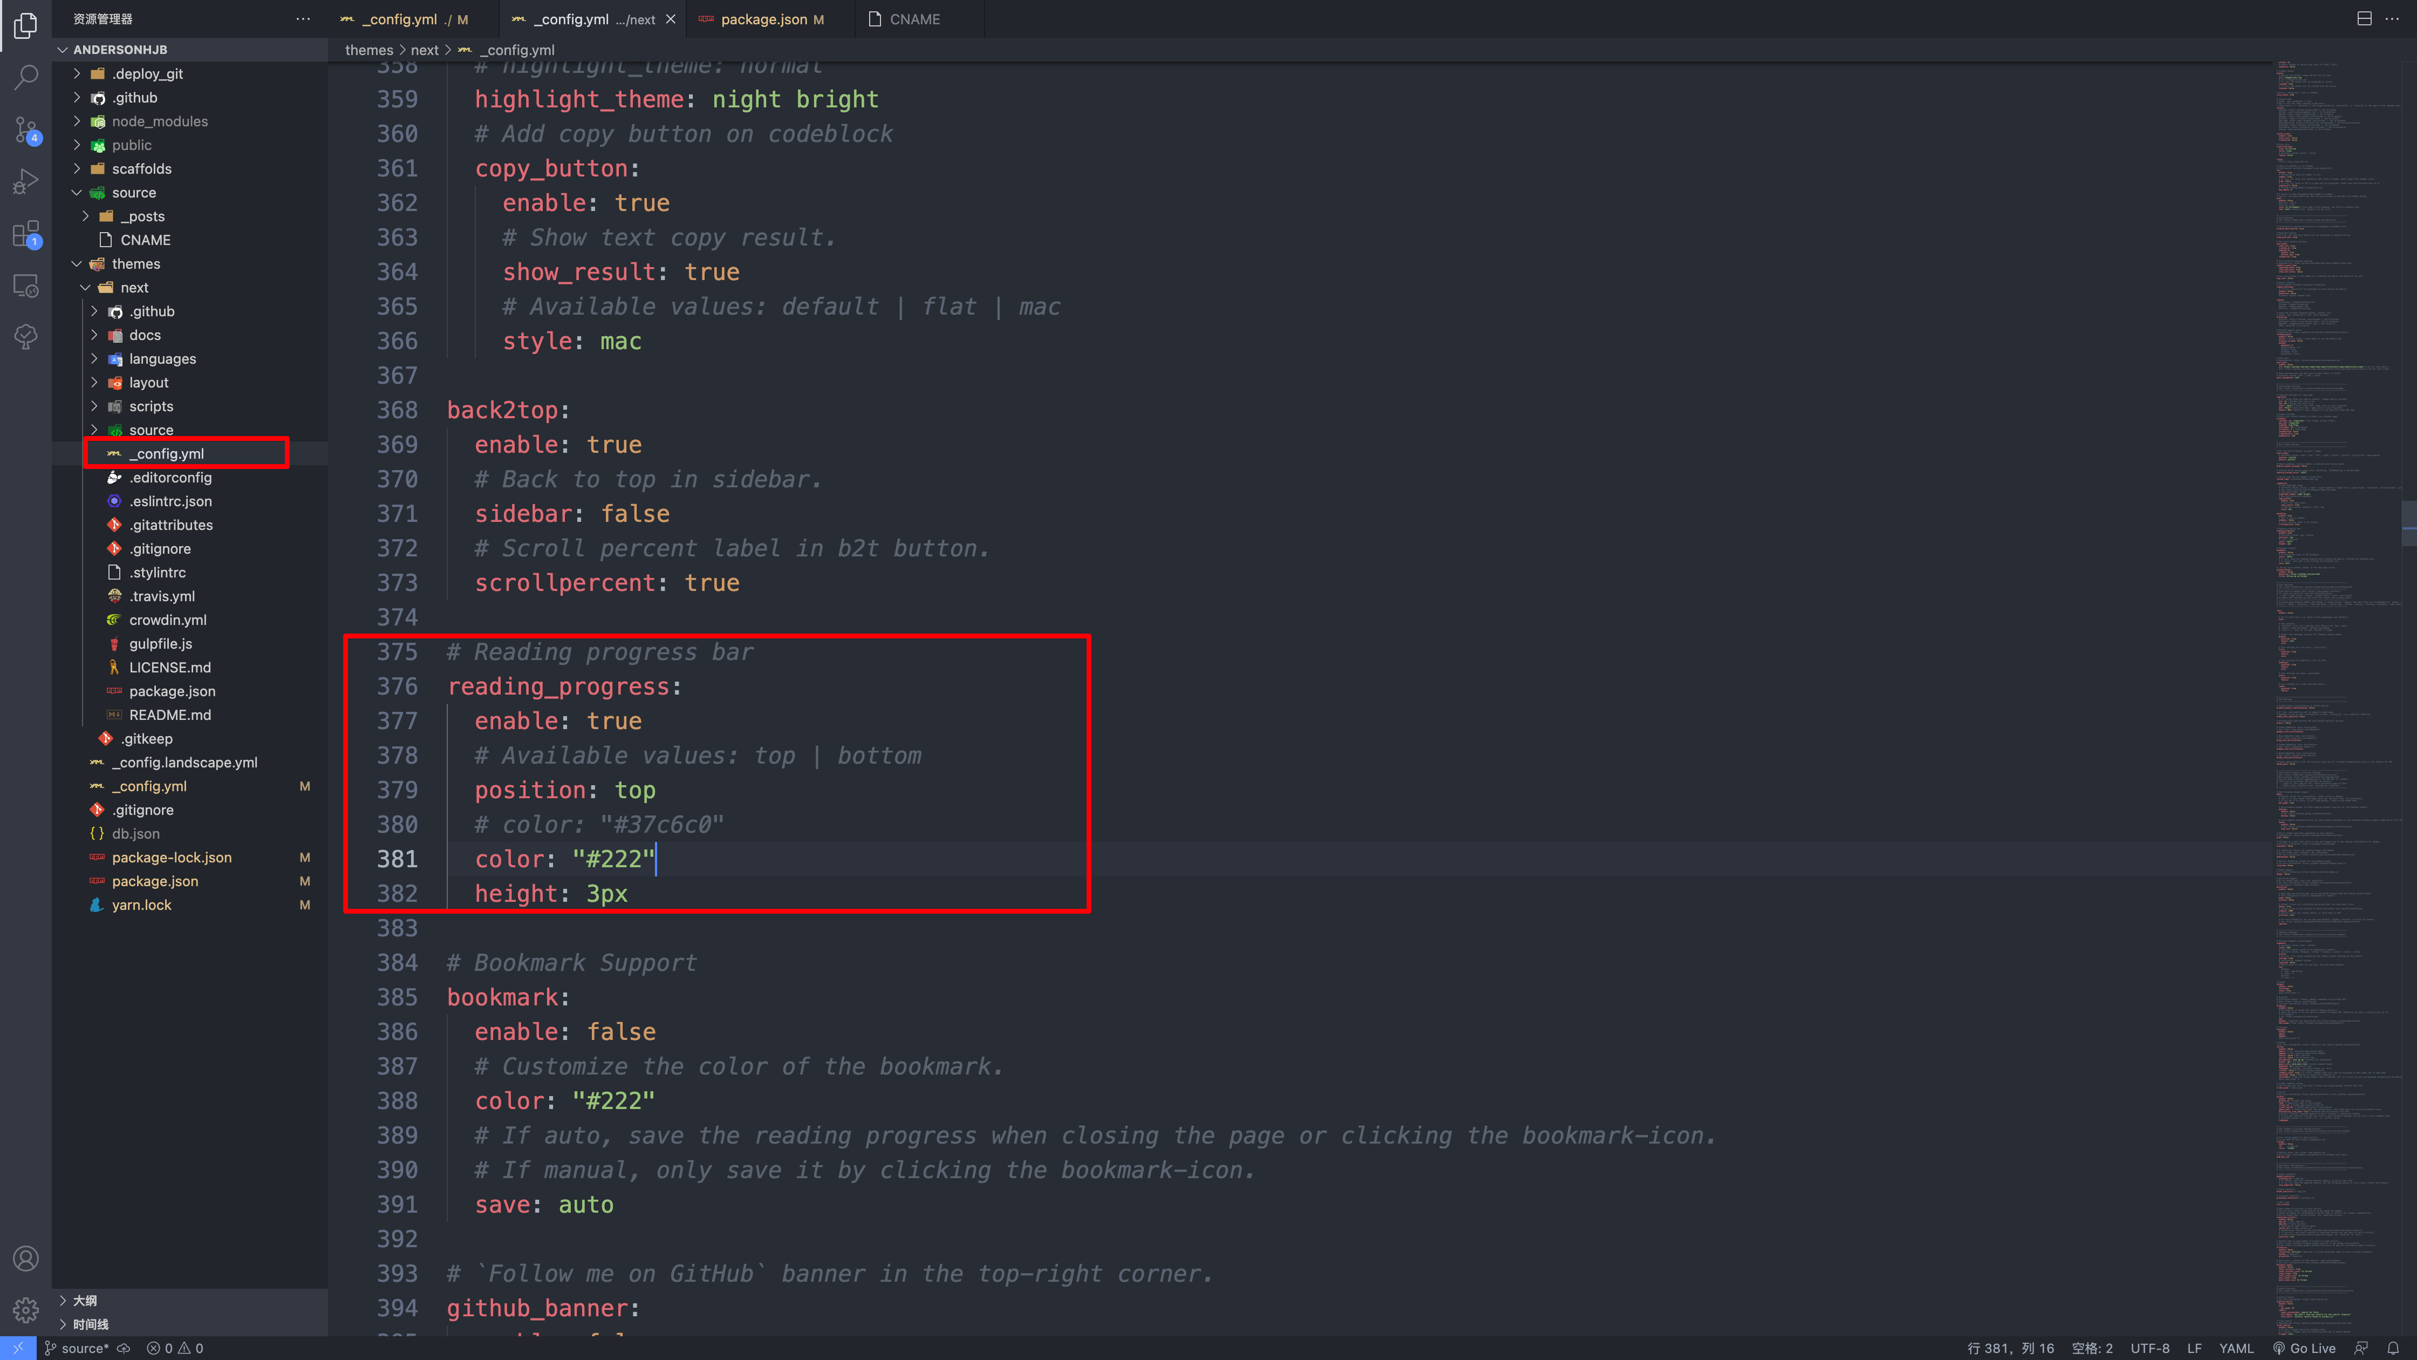Click the vertical scrollbar thumb
This screenshot has height=1360, width=2417.
pos(2409,523)
